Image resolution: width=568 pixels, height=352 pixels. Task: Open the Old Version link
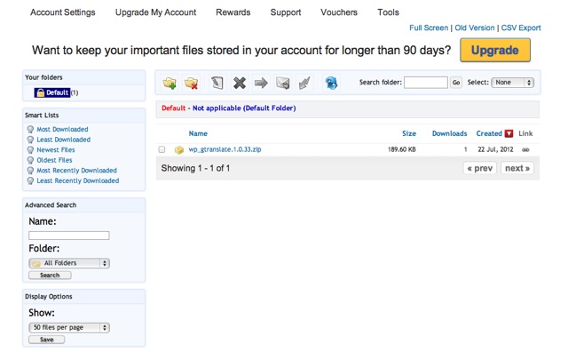point(475,28)
